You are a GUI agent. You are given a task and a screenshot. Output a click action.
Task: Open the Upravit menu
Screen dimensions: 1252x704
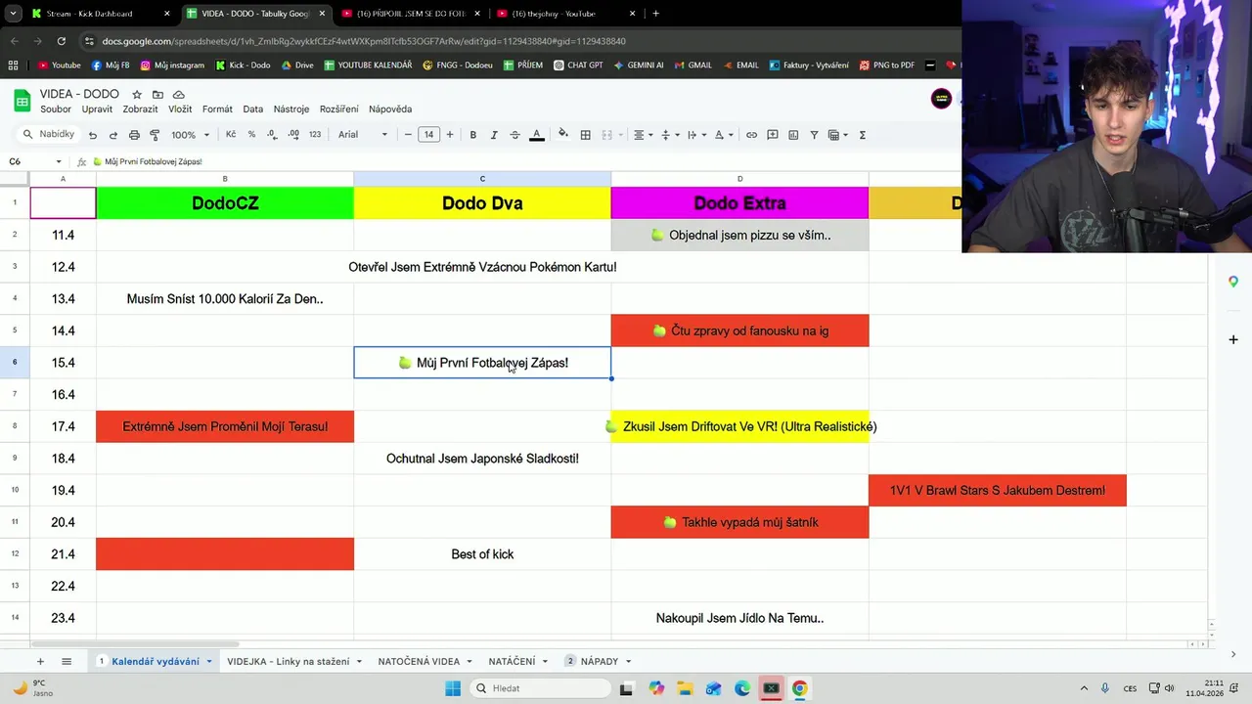pyautogui.click(x=98, y=110)
